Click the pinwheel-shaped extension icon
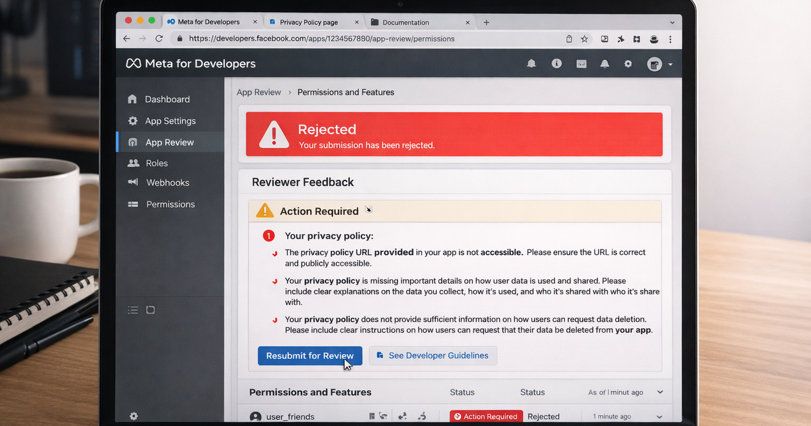The height and width of the screenshot is (426, 811). (x=621, y=39)
